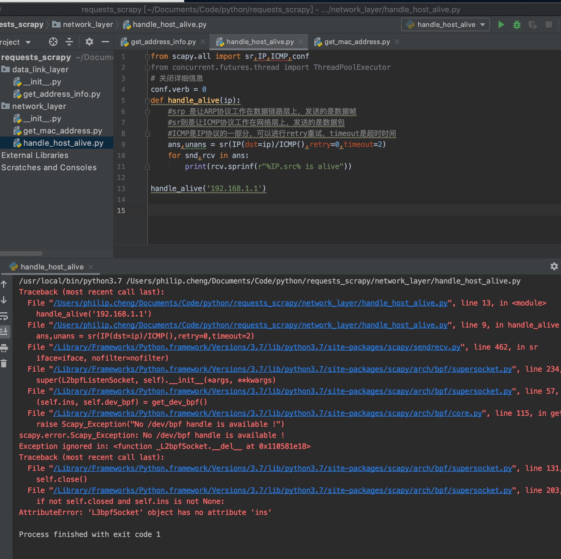Open the supersocket.py line 234 traceback link
561x559 pixels.
[283, 369]
